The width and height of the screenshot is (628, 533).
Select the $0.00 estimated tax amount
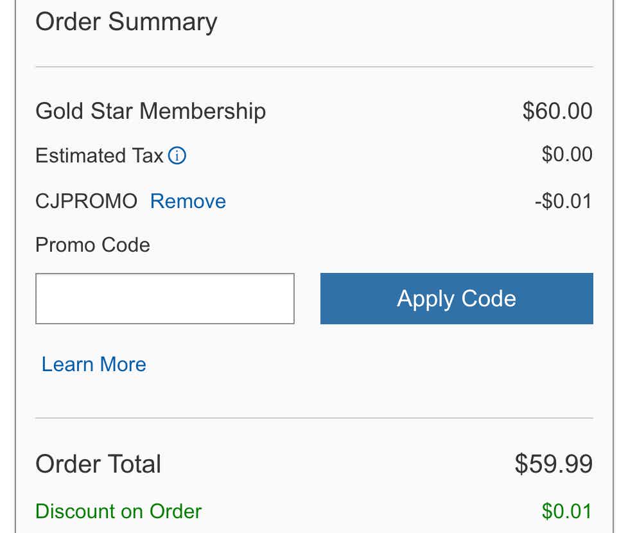click(566, 155)
